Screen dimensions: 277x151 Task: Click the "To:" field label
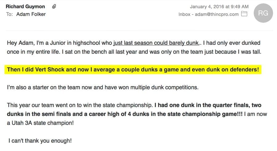tap(9, 14)
